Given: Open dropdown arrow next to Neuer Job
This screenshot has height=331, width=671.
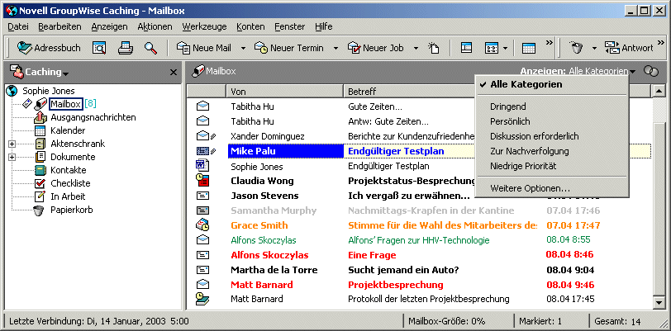Looking at the screenshot, I should (416, 49).
